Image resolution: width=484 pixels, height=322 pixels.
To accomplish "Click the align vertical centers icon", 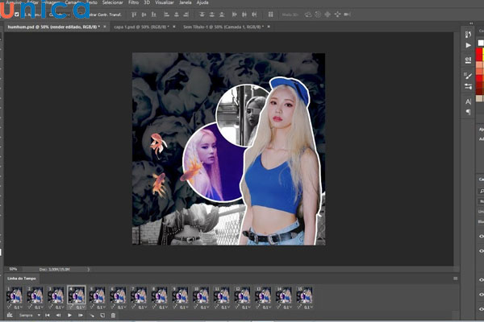I will [144, 14].
